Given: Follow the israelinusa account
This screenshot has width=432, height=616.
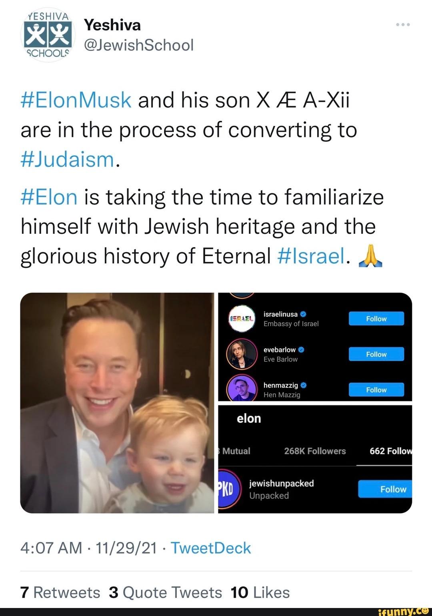Looking at the screenshot, I should click(x=376, y=319).
